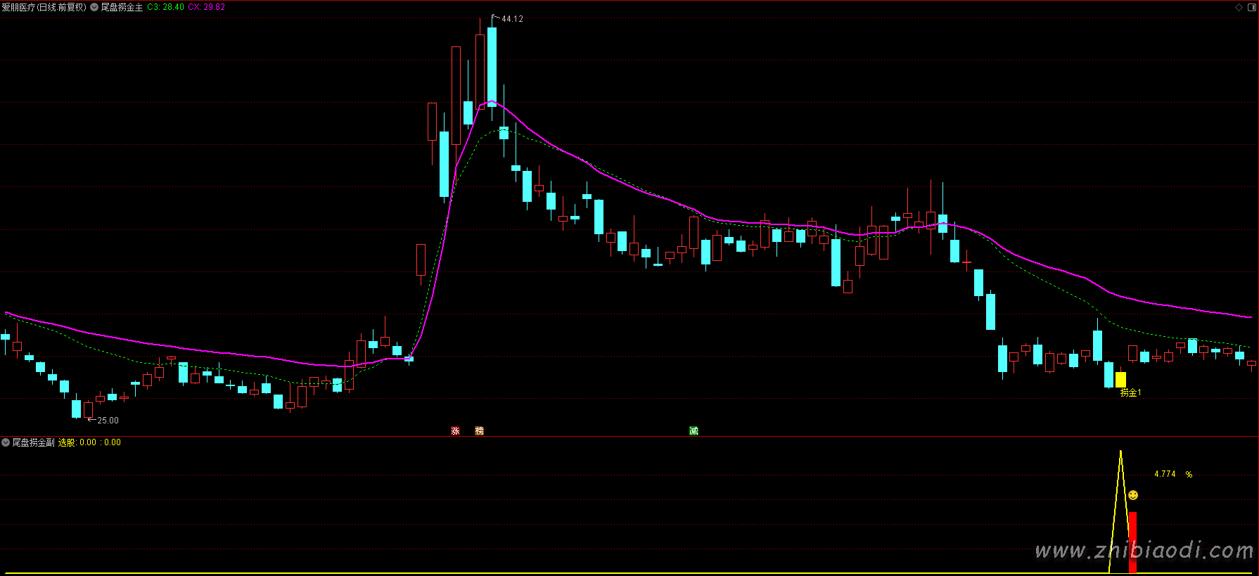This screenshot has height=576, width=1259.
Task: Click the green C3 value readout
Action: pos(165,7)
